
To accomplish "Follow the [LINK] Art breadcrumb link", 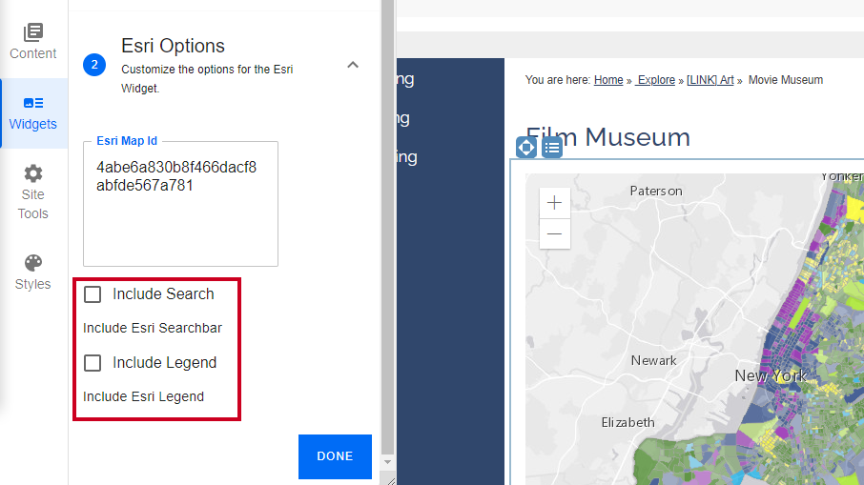I will (710, 80).
